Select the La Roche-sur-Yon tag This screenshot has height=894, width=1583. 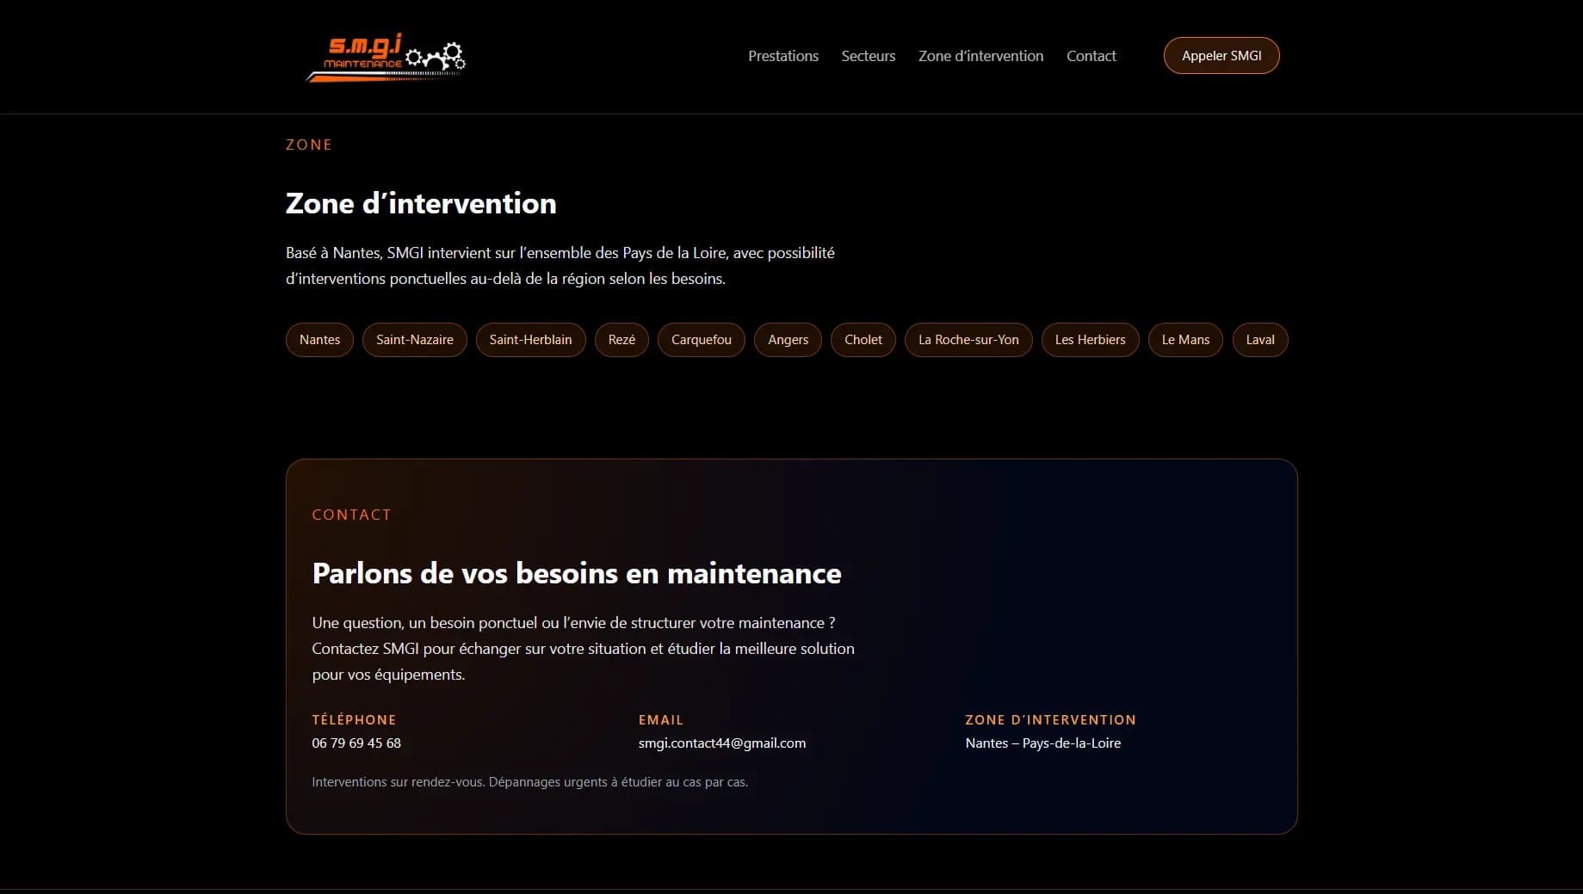pos(968,340)
